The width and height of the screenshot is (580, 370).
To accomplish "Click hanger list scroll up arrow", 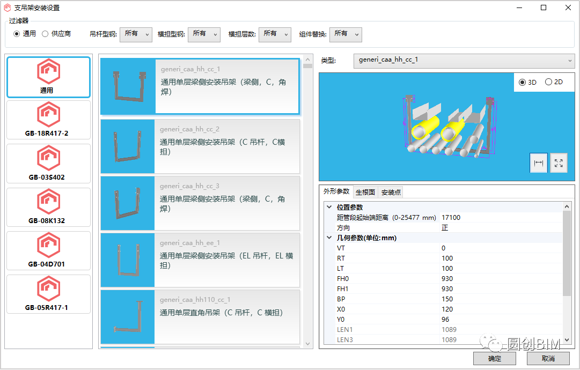I will [x=307, y=59].
